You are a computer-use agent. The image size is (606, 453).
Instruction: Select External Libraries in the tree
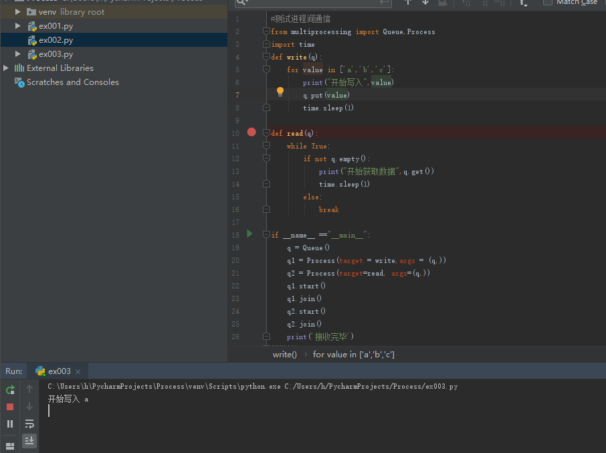(x=60, y=68)
